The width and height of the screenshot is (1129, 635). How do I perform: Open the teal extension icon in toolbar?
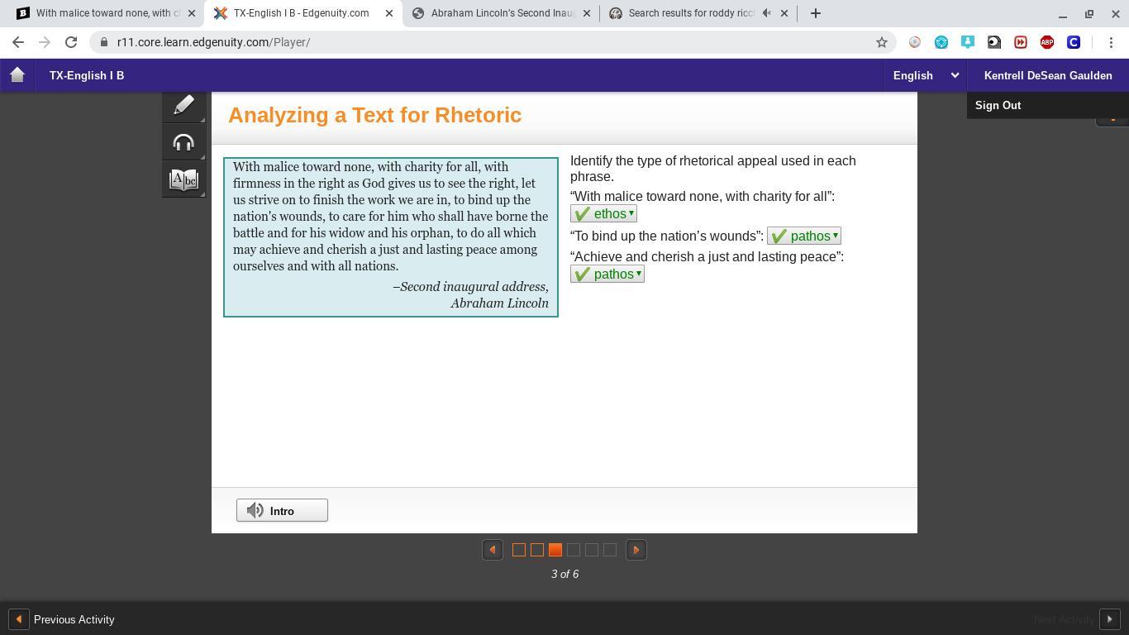[x=941, y=42]
